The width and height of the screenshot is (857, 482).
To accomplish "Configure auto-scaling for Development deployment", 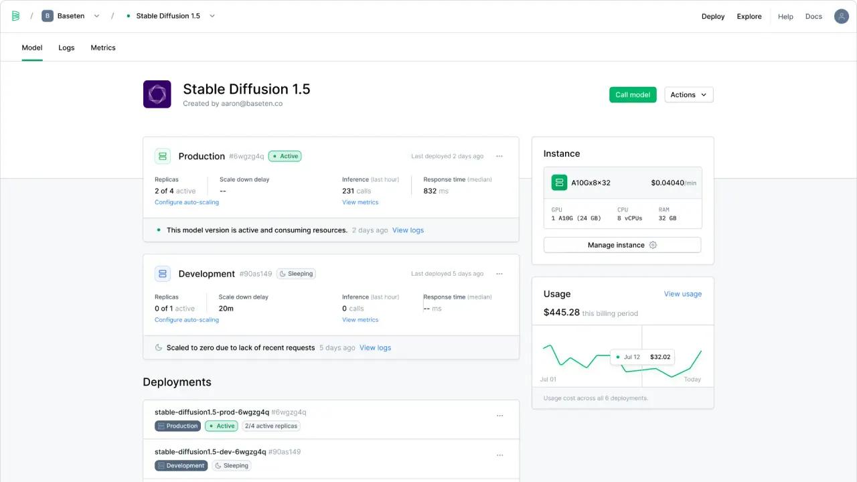I will 187,320.
